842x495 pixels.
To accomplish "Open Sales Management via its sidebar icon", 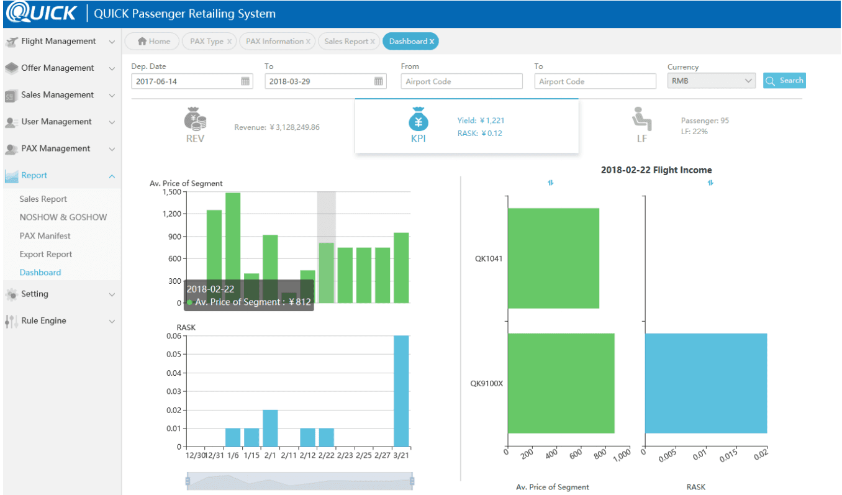I will point(12,94).
